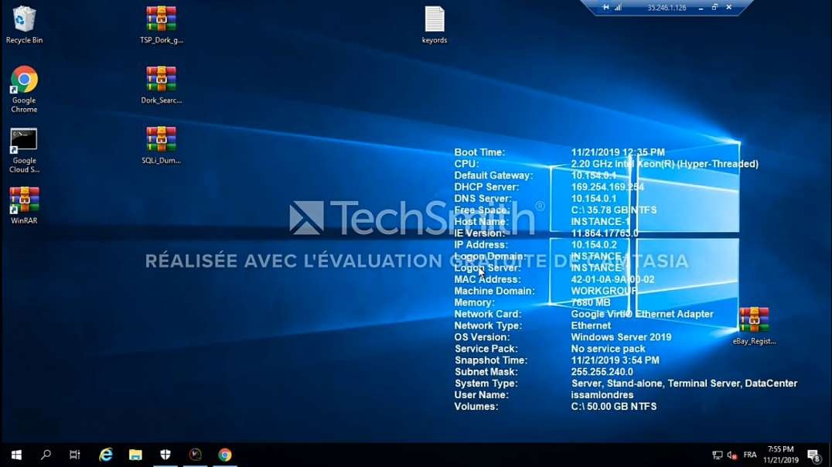
Task: View connection signal info in RDP bar
Action: pos(618,8)
